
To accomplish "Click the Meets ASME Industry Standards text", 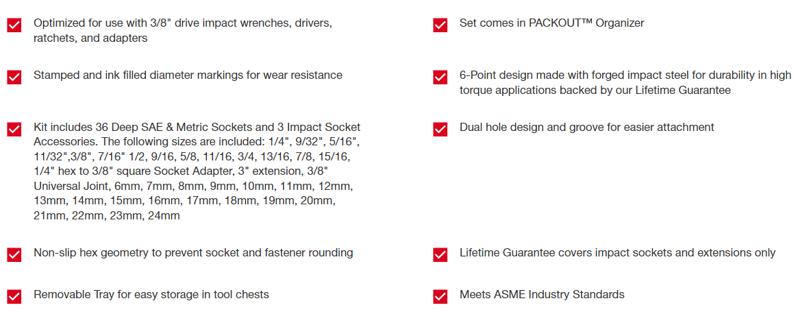I will (542, 294).
